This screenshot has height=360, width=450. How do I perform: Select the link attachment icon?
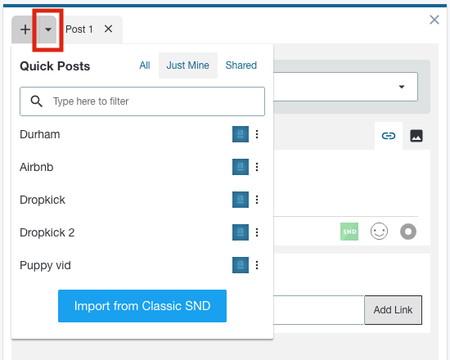pyautogui.click(x=389, y=136)
